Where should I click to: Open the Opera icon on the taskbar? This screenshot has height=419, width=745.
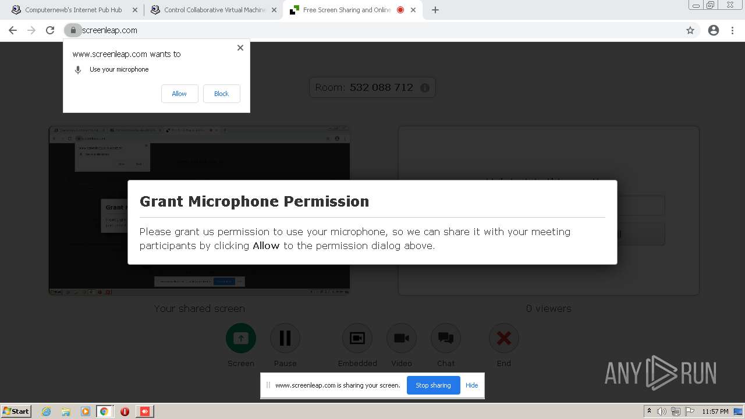tap(125, 411)
